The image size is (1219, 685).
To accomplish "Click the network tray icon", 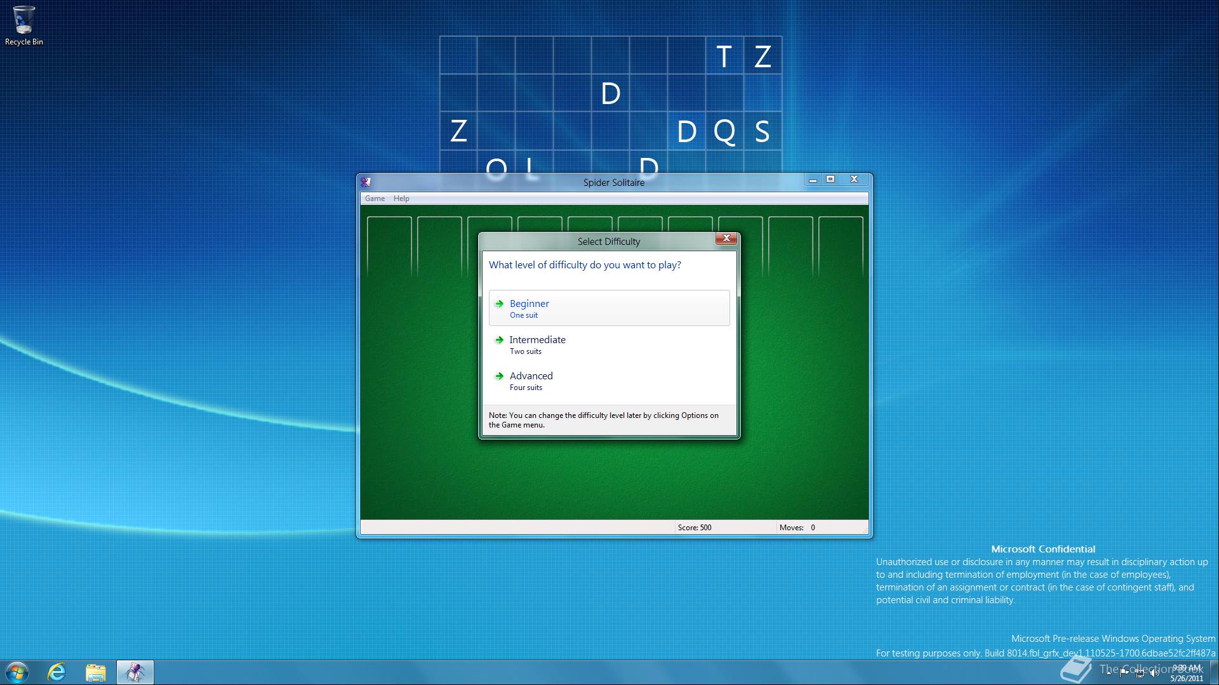I will (1140, 673).
